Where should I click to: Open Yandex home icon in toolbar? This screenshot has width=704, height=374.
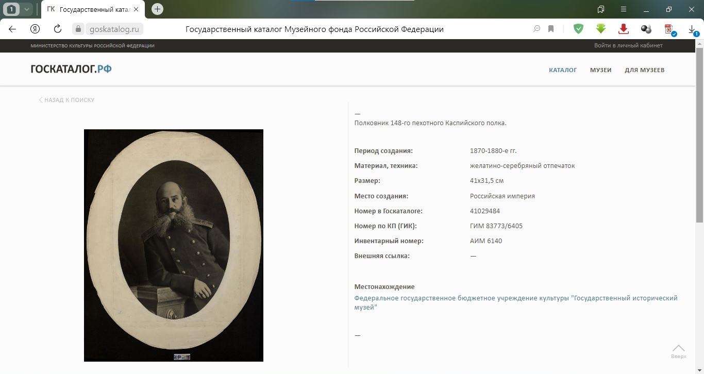click(35, 29)
